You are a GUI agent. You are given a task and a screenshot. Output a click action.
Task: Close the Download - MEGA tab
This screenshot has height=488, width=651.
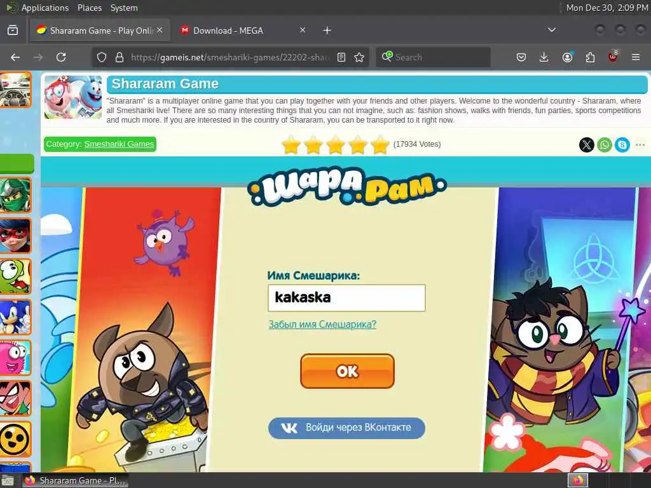[x=303, y=30]
